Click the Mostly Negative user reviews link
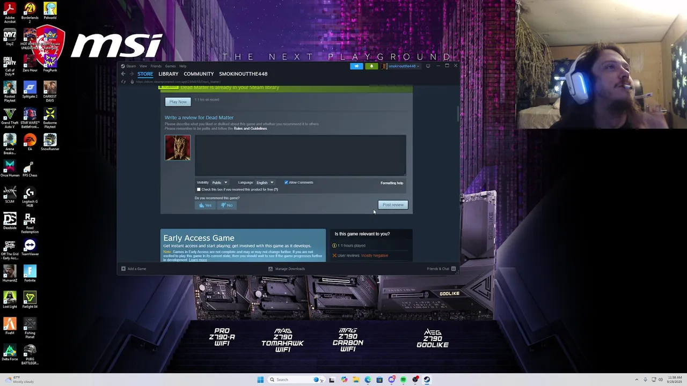Image resolution: width=687 pixels, height=386 pixels. (375, 256)
